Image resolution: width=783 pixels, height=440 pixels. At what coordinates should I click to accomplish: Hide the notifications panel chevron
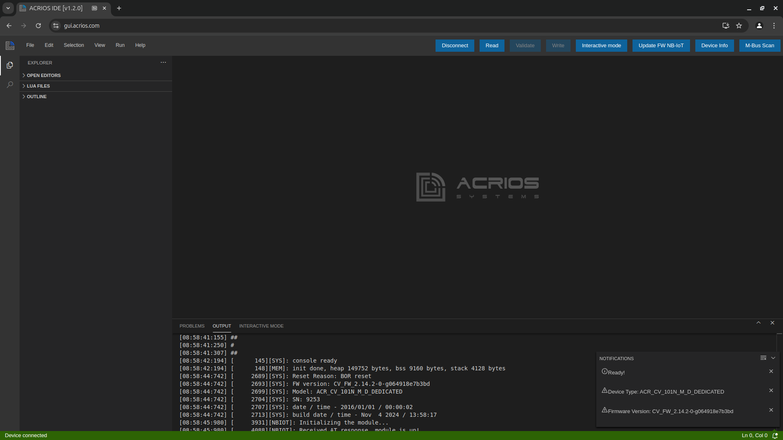click(x=773, y=358)
